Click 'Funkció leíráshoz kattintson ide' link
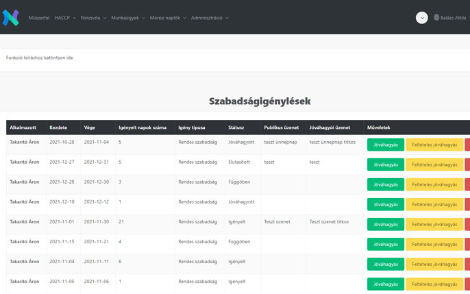The height and width of the screenshot is (294, 470). coord(40,58)
